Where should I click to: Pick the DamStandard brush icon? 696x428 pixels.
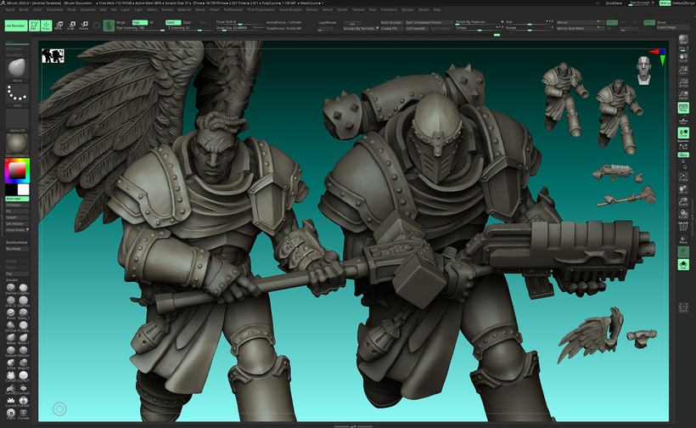tap(24, 301)
